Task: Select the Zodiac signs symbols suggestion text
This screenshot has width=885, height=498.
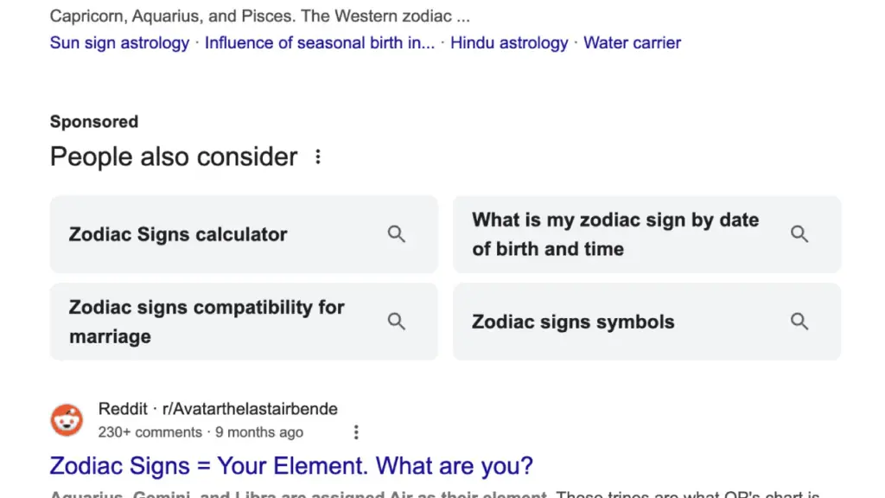Action: tap(573, 322)
